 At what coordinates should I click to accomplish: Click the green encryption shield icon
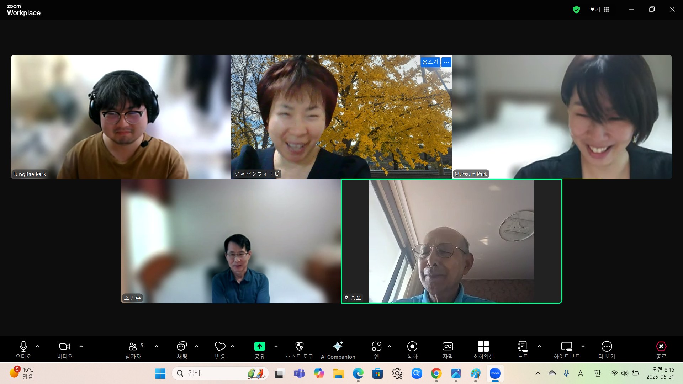(576, 10)
